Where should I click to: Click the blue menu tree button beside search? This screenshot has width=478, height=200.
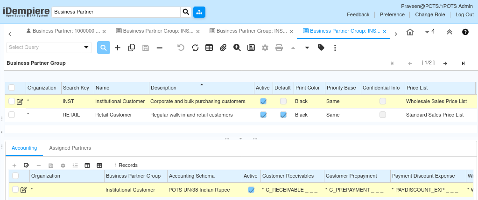tap(199, 12)
